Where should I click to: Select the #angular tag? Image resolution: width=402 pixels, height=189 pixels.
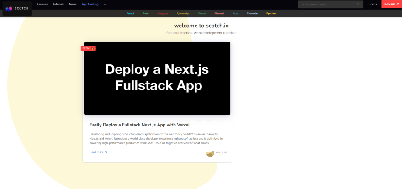(163, 13)
